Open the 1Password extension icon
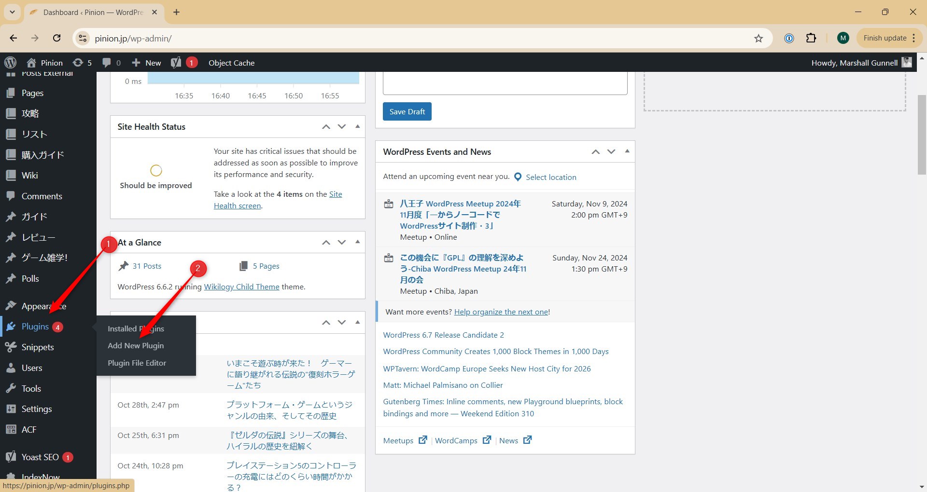The image size is (927, 492). (789, 38)
